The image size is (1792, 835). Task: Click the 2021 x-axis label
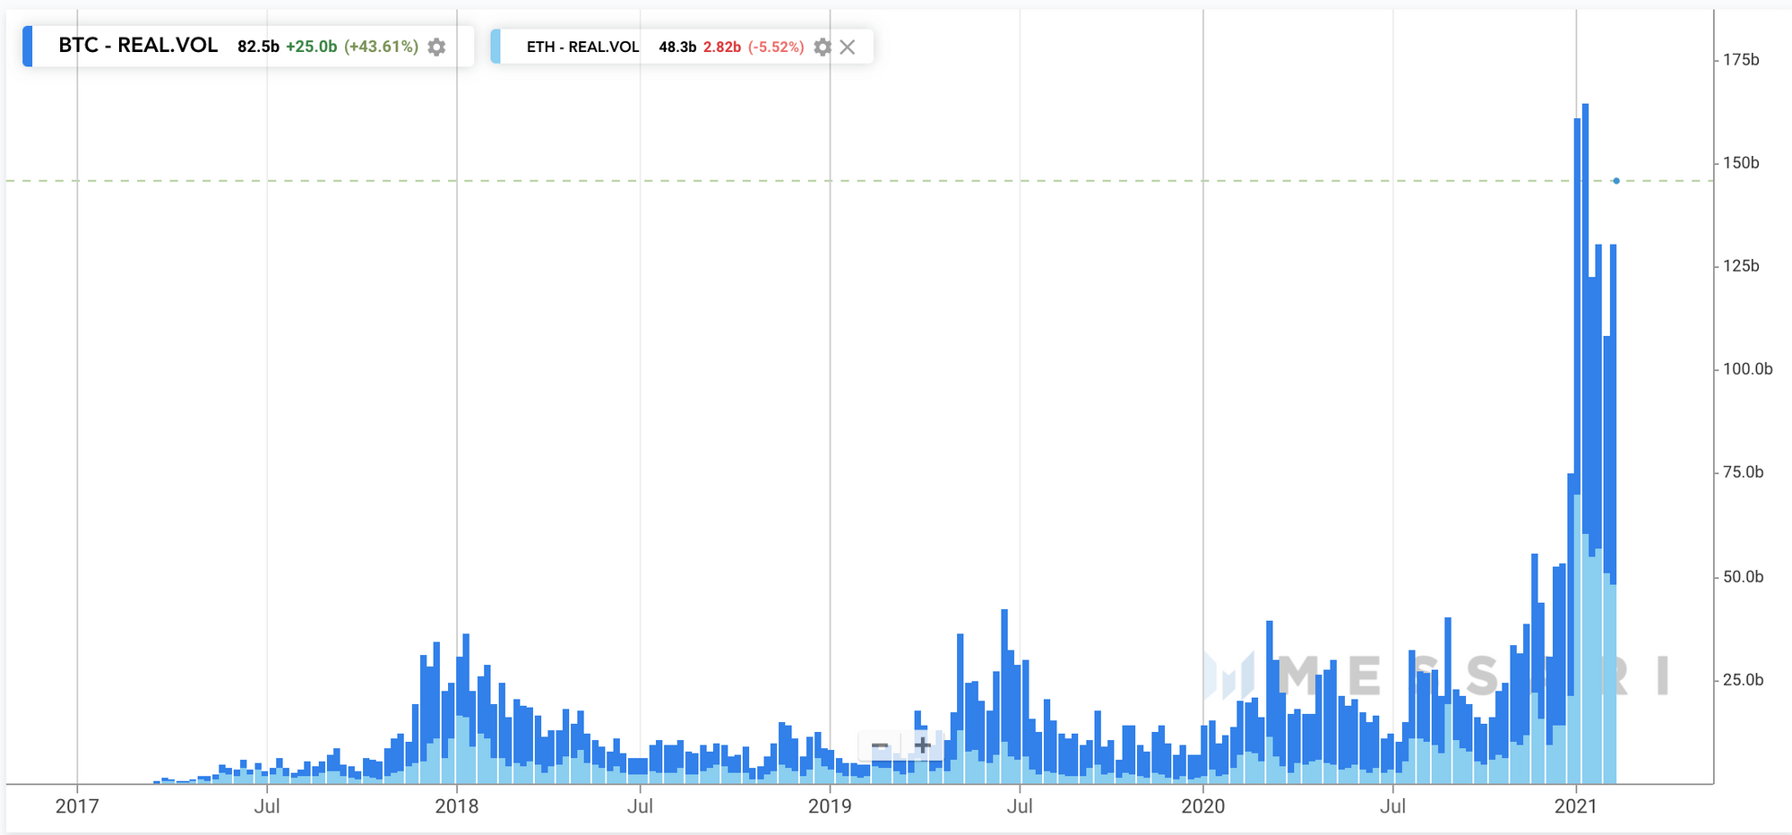pyautogui.click(x=1576, y=806)
